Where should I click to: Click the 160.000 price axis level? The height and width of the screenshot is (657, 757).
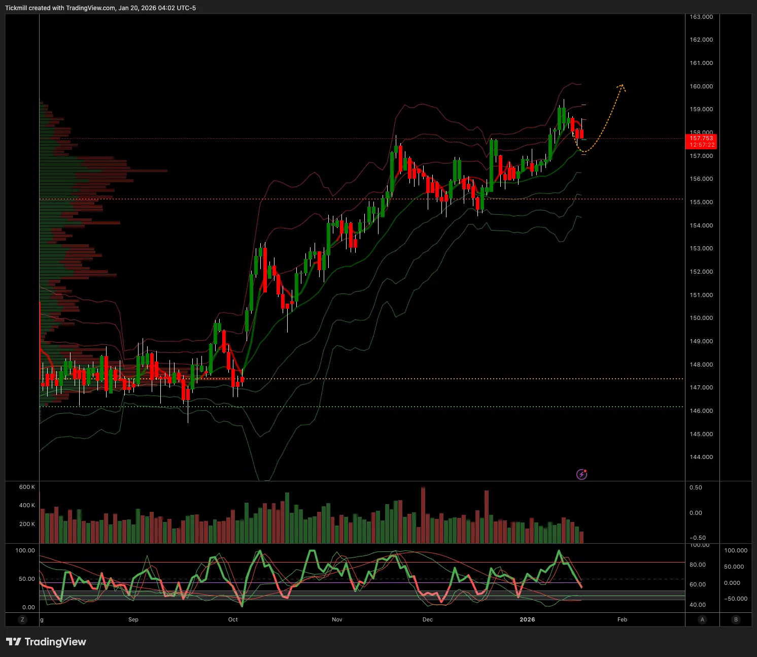click(x=701, y=86)
